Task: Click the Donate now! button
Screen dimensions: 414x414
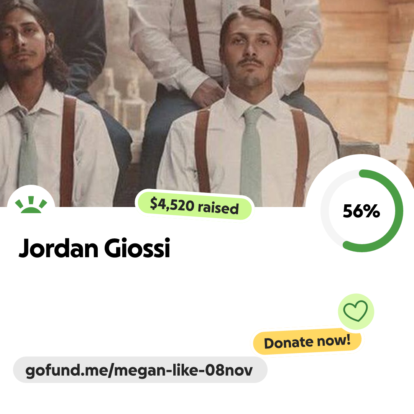Action: 307,341
